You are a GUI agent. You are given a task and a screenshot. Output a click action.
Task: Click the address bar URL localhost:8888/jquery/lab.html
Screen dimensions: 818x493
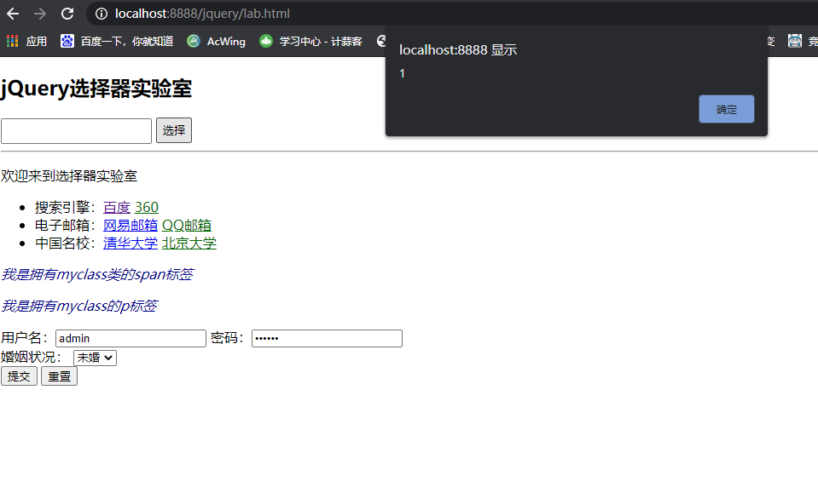(202, 14)
